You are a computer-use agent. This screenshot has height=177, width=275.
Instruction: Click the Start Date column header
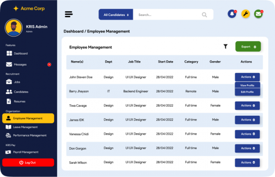pos(166,62)
